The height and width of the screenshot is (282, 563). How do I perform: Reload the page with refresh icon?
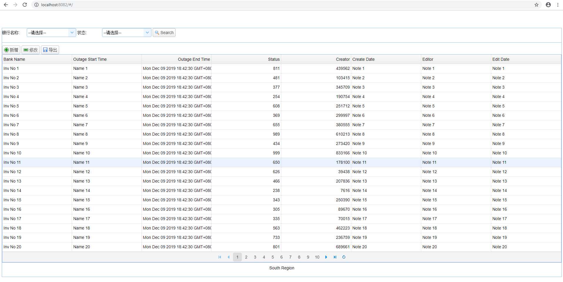[25, 5]
